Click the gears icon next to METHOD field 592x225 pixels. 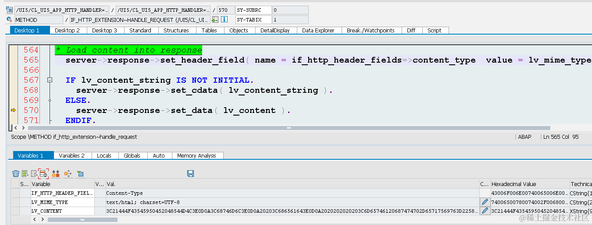click(x=10, y=20)
